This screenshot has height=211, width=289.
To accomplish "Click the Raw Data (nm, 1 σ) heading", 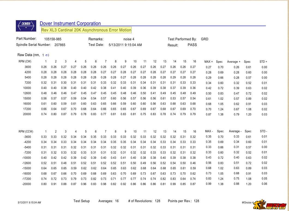I will (33, 55).
